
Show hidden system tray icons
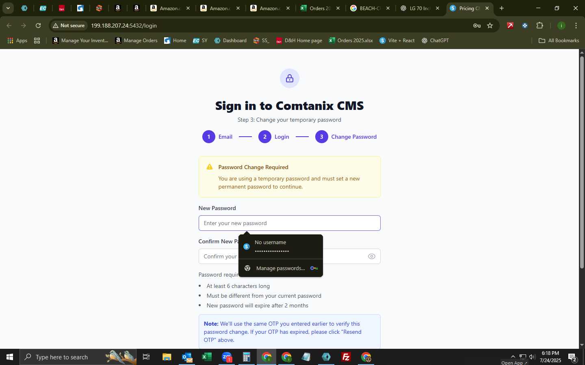(x=513, y=357)
